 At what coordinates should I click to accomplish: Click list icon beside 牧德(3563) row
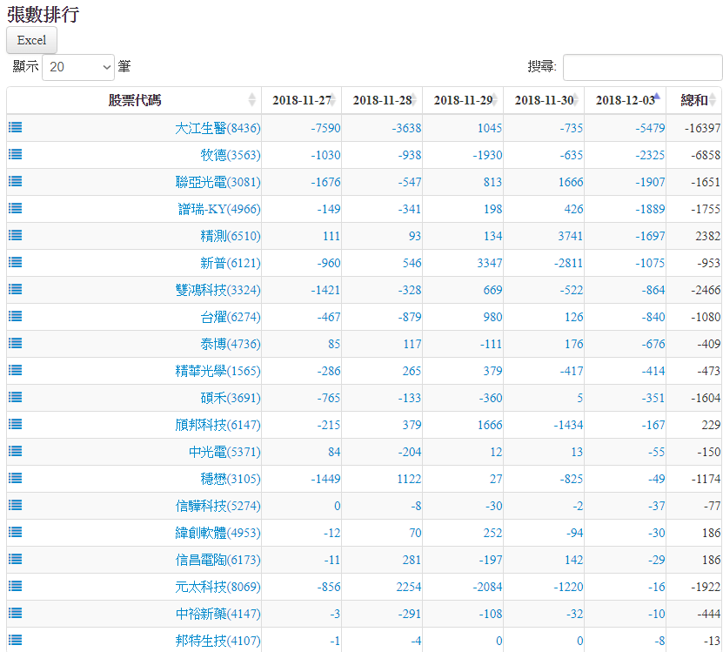(x=16, y=154)
